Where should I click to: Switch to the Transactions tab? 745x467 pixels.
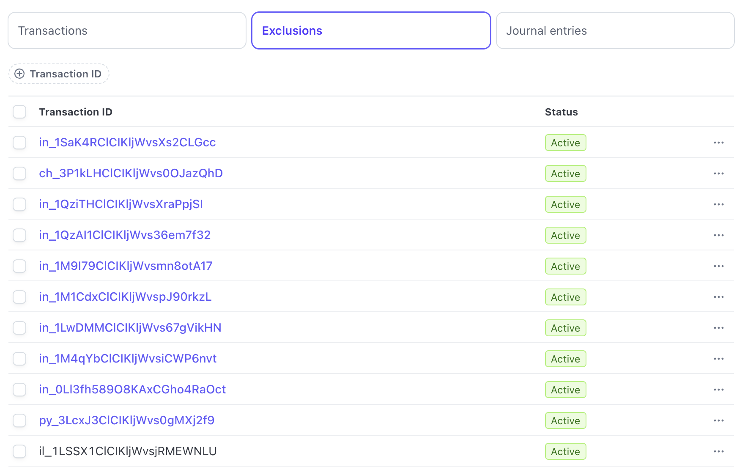126,30
